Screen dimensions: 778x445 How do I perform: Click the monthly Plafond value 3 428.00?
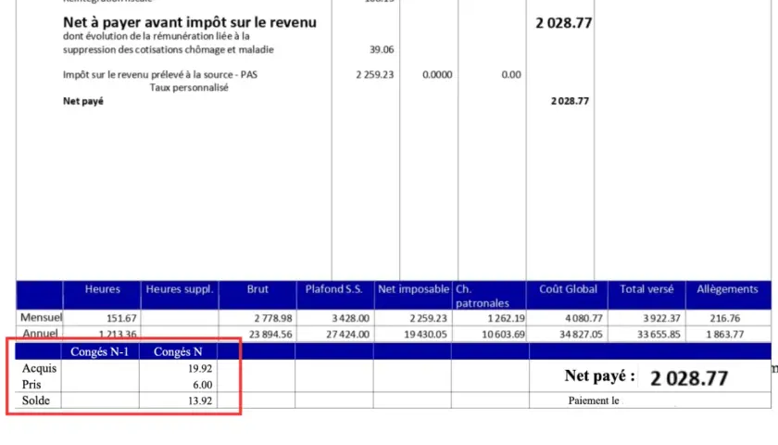[350, 318]
